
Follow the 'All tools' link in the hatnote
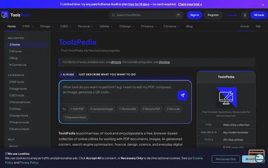(x=116, y=62)
